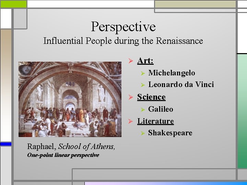Select the 'Science' heading
The width and height of the screenshot is (247, 185).
coord(151,97)
